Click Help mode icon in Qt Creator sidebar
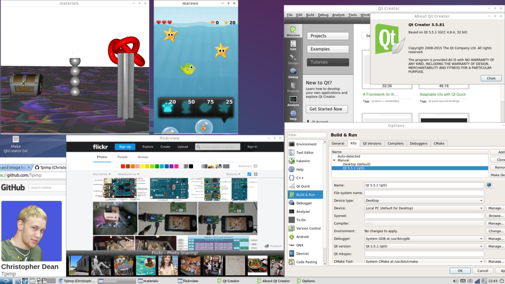 293,115
